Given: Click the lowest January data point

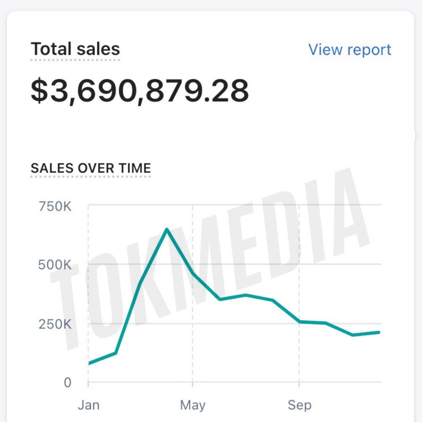Looking at the screenshot, I should pyautogui.click(x=89, y=363).
